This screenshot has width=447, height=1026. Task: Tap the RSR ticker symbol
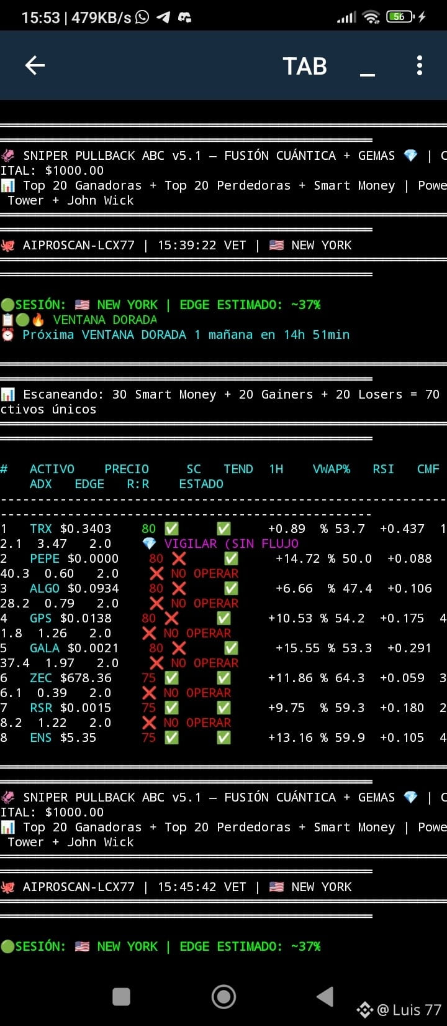click(41, 708)
